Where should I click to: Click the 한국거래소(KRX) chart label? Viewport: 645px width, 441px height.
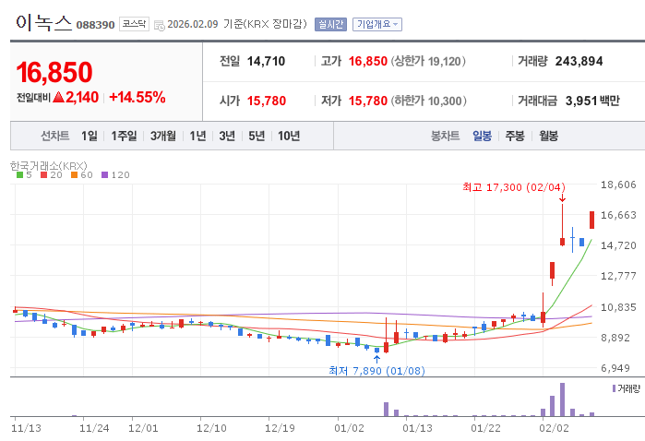(x=49, y=166)
